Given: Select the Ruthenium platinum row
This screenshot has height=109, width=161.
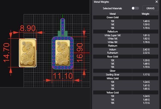Looking at the screenshot, I should [x=126, y=53].
